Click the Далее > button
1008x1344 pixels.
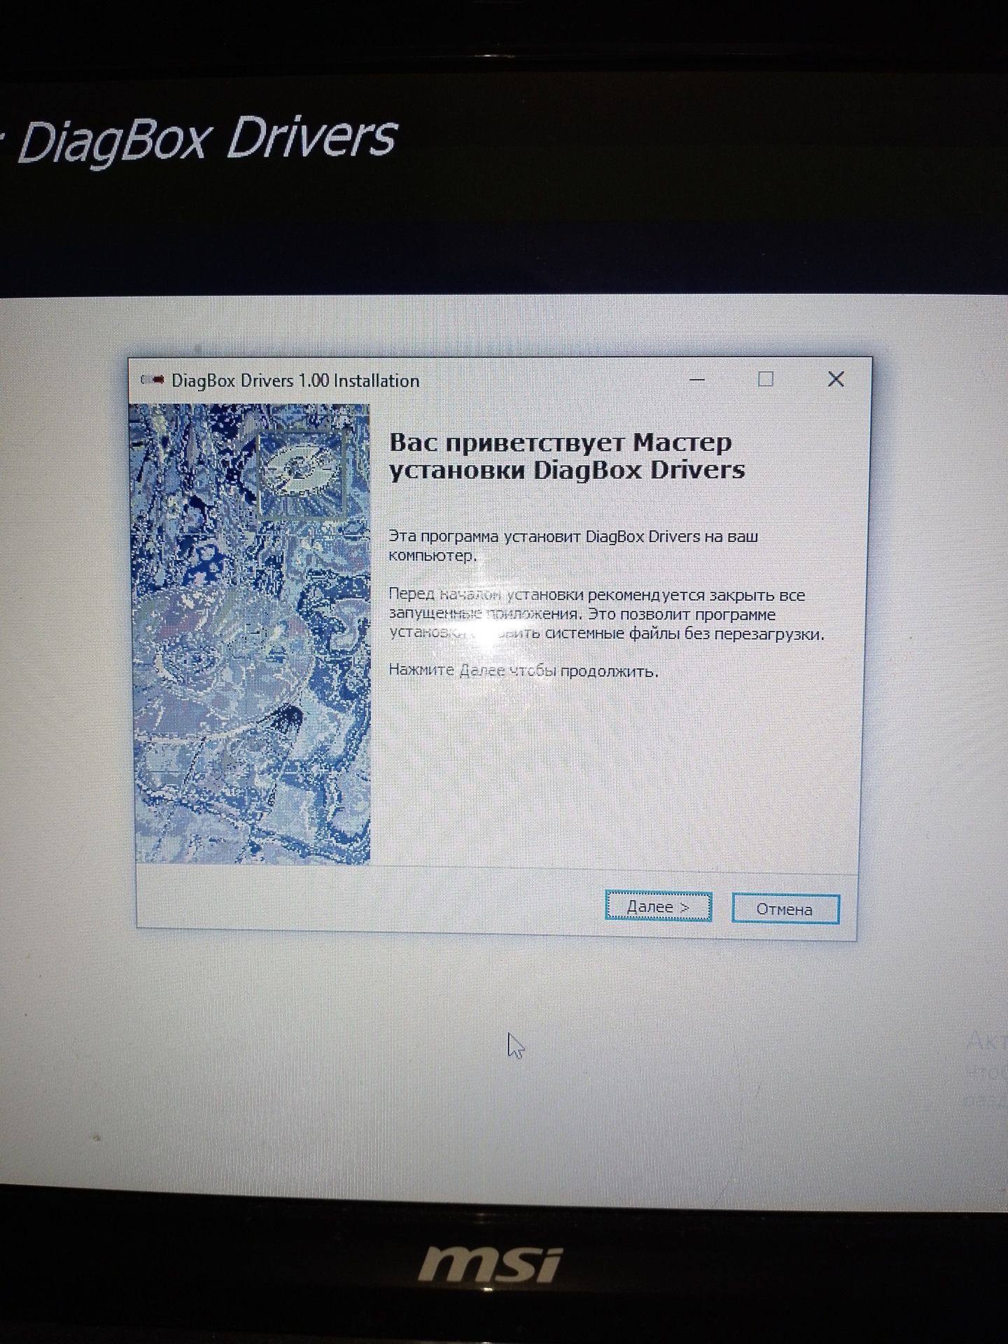coord(658,907)
